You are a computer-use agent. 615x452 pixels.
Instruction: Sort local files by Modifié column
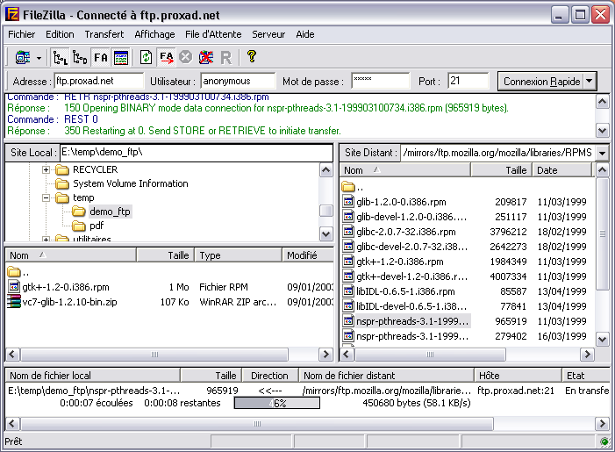pyautogui.click(x=308, y=255)
